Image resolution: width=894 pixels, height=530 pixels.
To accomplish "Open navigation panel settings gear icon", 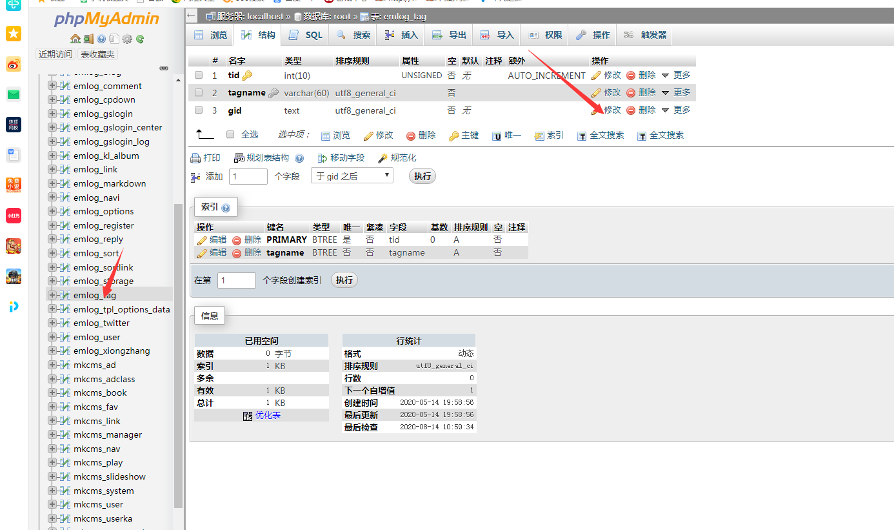I will [127, 39].
